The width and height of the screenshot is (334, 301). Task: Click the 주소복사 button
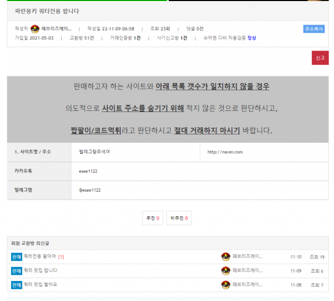314,29
